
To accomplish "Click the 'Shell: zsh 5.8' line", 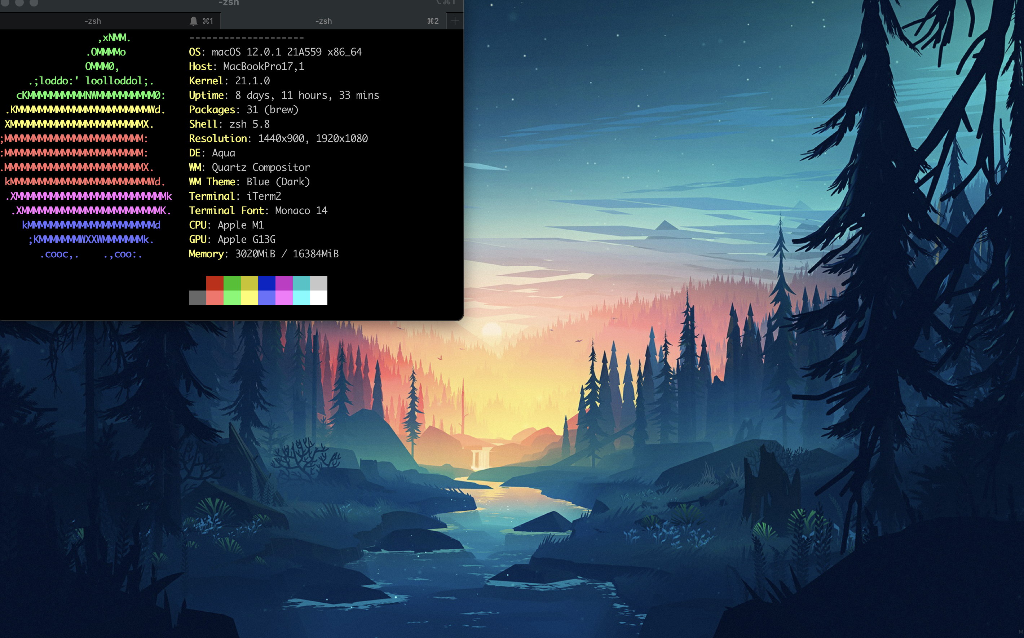I will pyautogui.click(x=229, y=124).
